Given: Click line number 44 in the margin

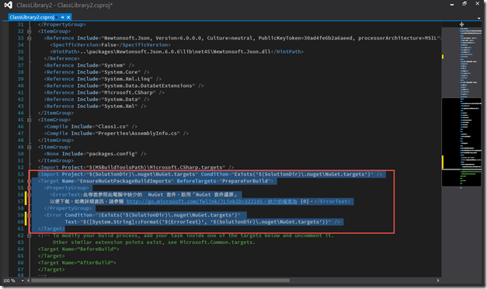Looking at the screenshot, I should (20, 113).
